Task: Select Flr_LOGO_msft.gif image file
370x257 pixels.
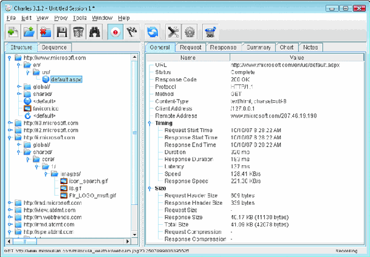Action: [92, 196]
